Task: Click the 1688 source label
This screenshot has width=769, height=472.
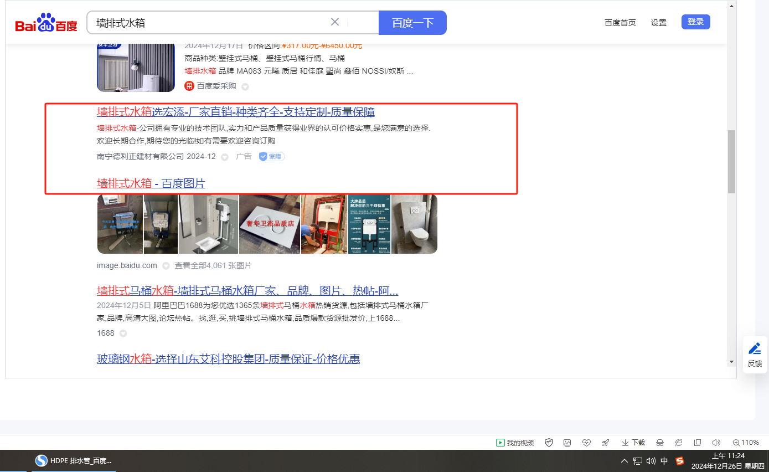Action: tap(106, 333)
